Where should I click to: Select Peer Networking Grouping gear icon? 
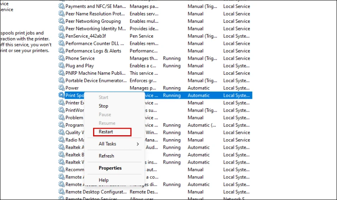61,21
